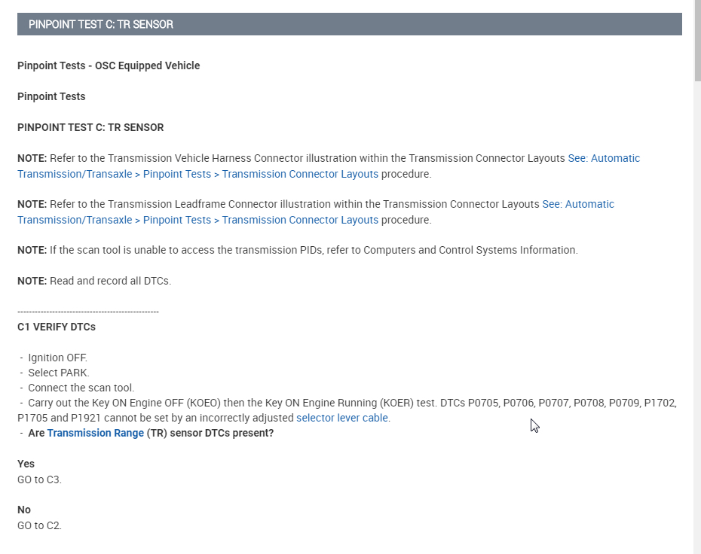This screenshot has width=701, height=554.
Task: Click the bold "No" answer label
Action: click(x=24, y=510)
